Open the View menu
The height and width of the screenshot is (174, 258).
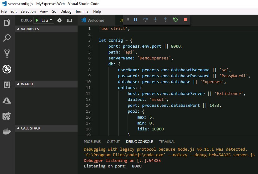click(43, 12)
